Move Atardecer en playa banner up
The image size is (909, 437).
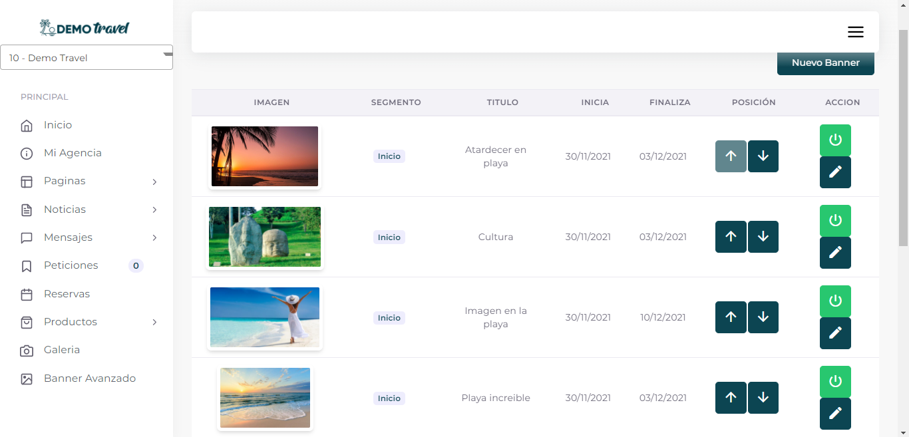coord(731,156)
